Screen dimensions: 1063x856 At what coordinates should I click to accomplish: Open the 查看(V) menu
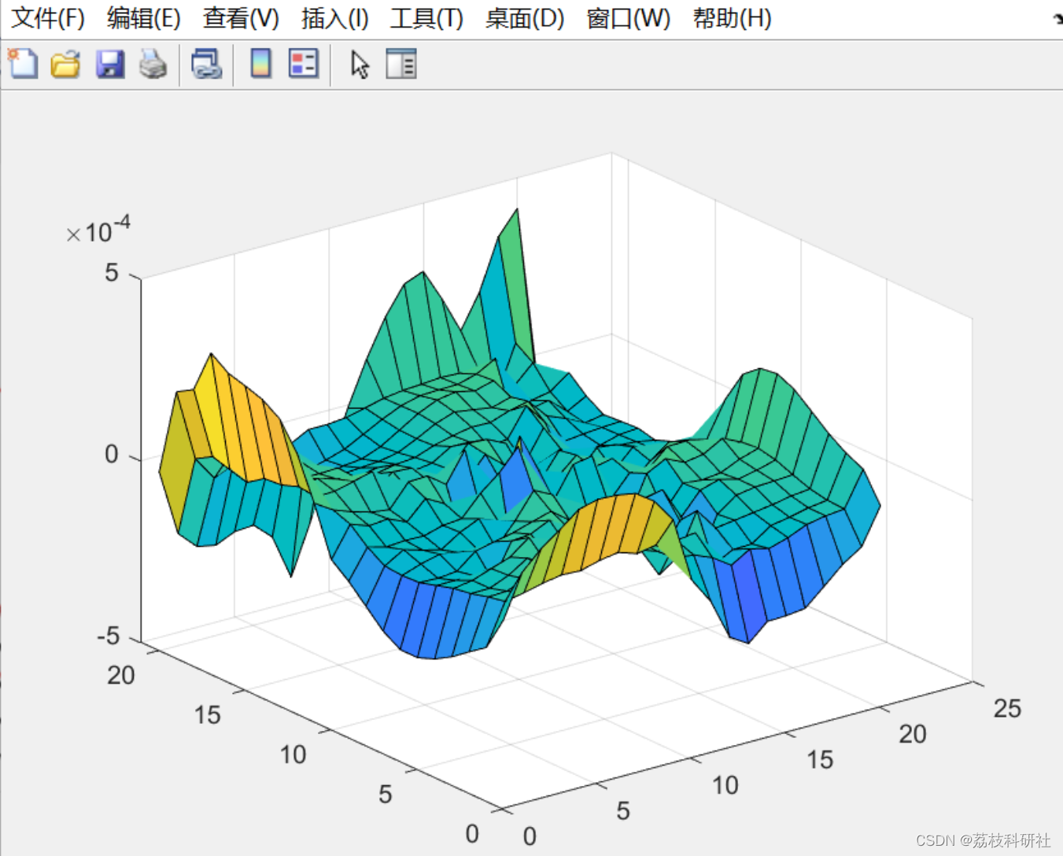(241, 18)
